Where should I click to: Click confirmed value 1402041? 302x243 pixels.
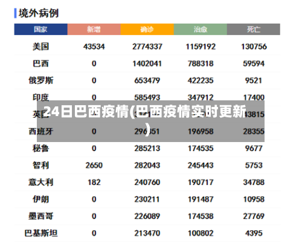click(x=147, y=63)
